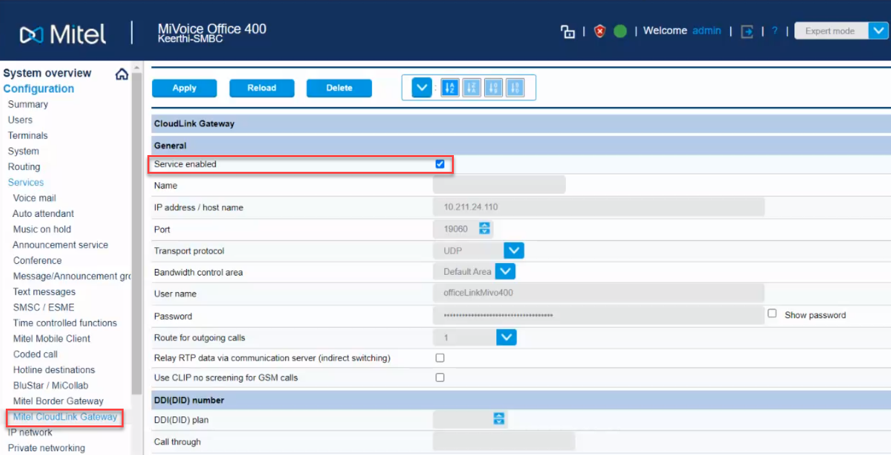This screenshot has height=455, width=891.
Task: Click the open padlock icon in header
Action: [567, 32]
